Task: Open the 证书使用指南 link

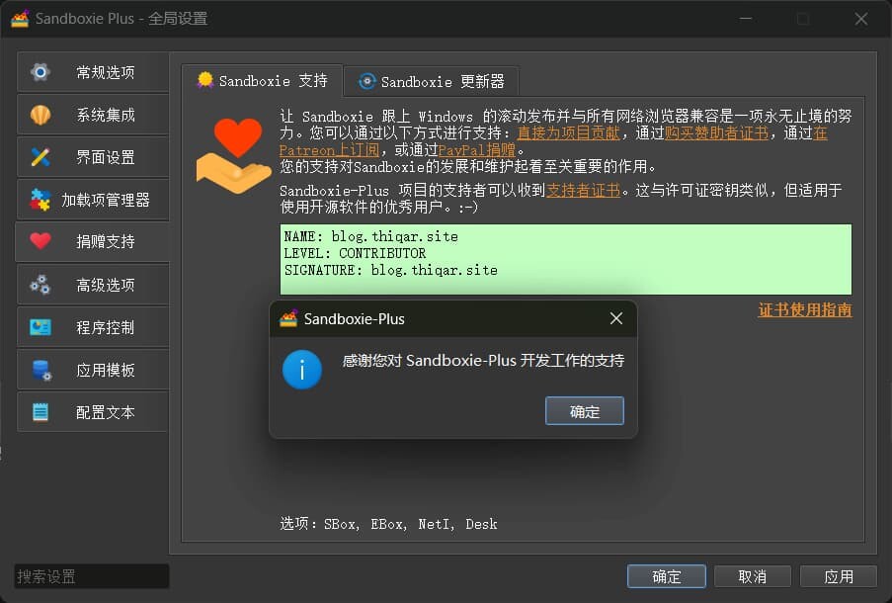Action: pos(805,309)
